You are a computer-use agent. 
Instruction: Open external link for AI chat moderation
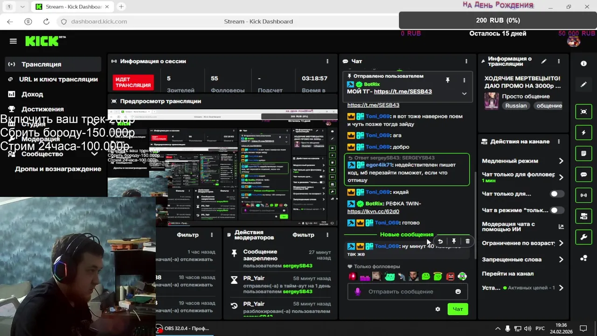561,227
